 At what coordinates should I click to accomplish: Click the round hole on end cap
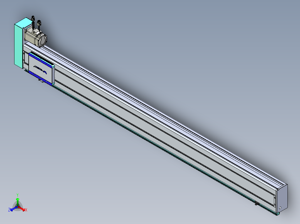pyautogui.click(x=280, y=208)
